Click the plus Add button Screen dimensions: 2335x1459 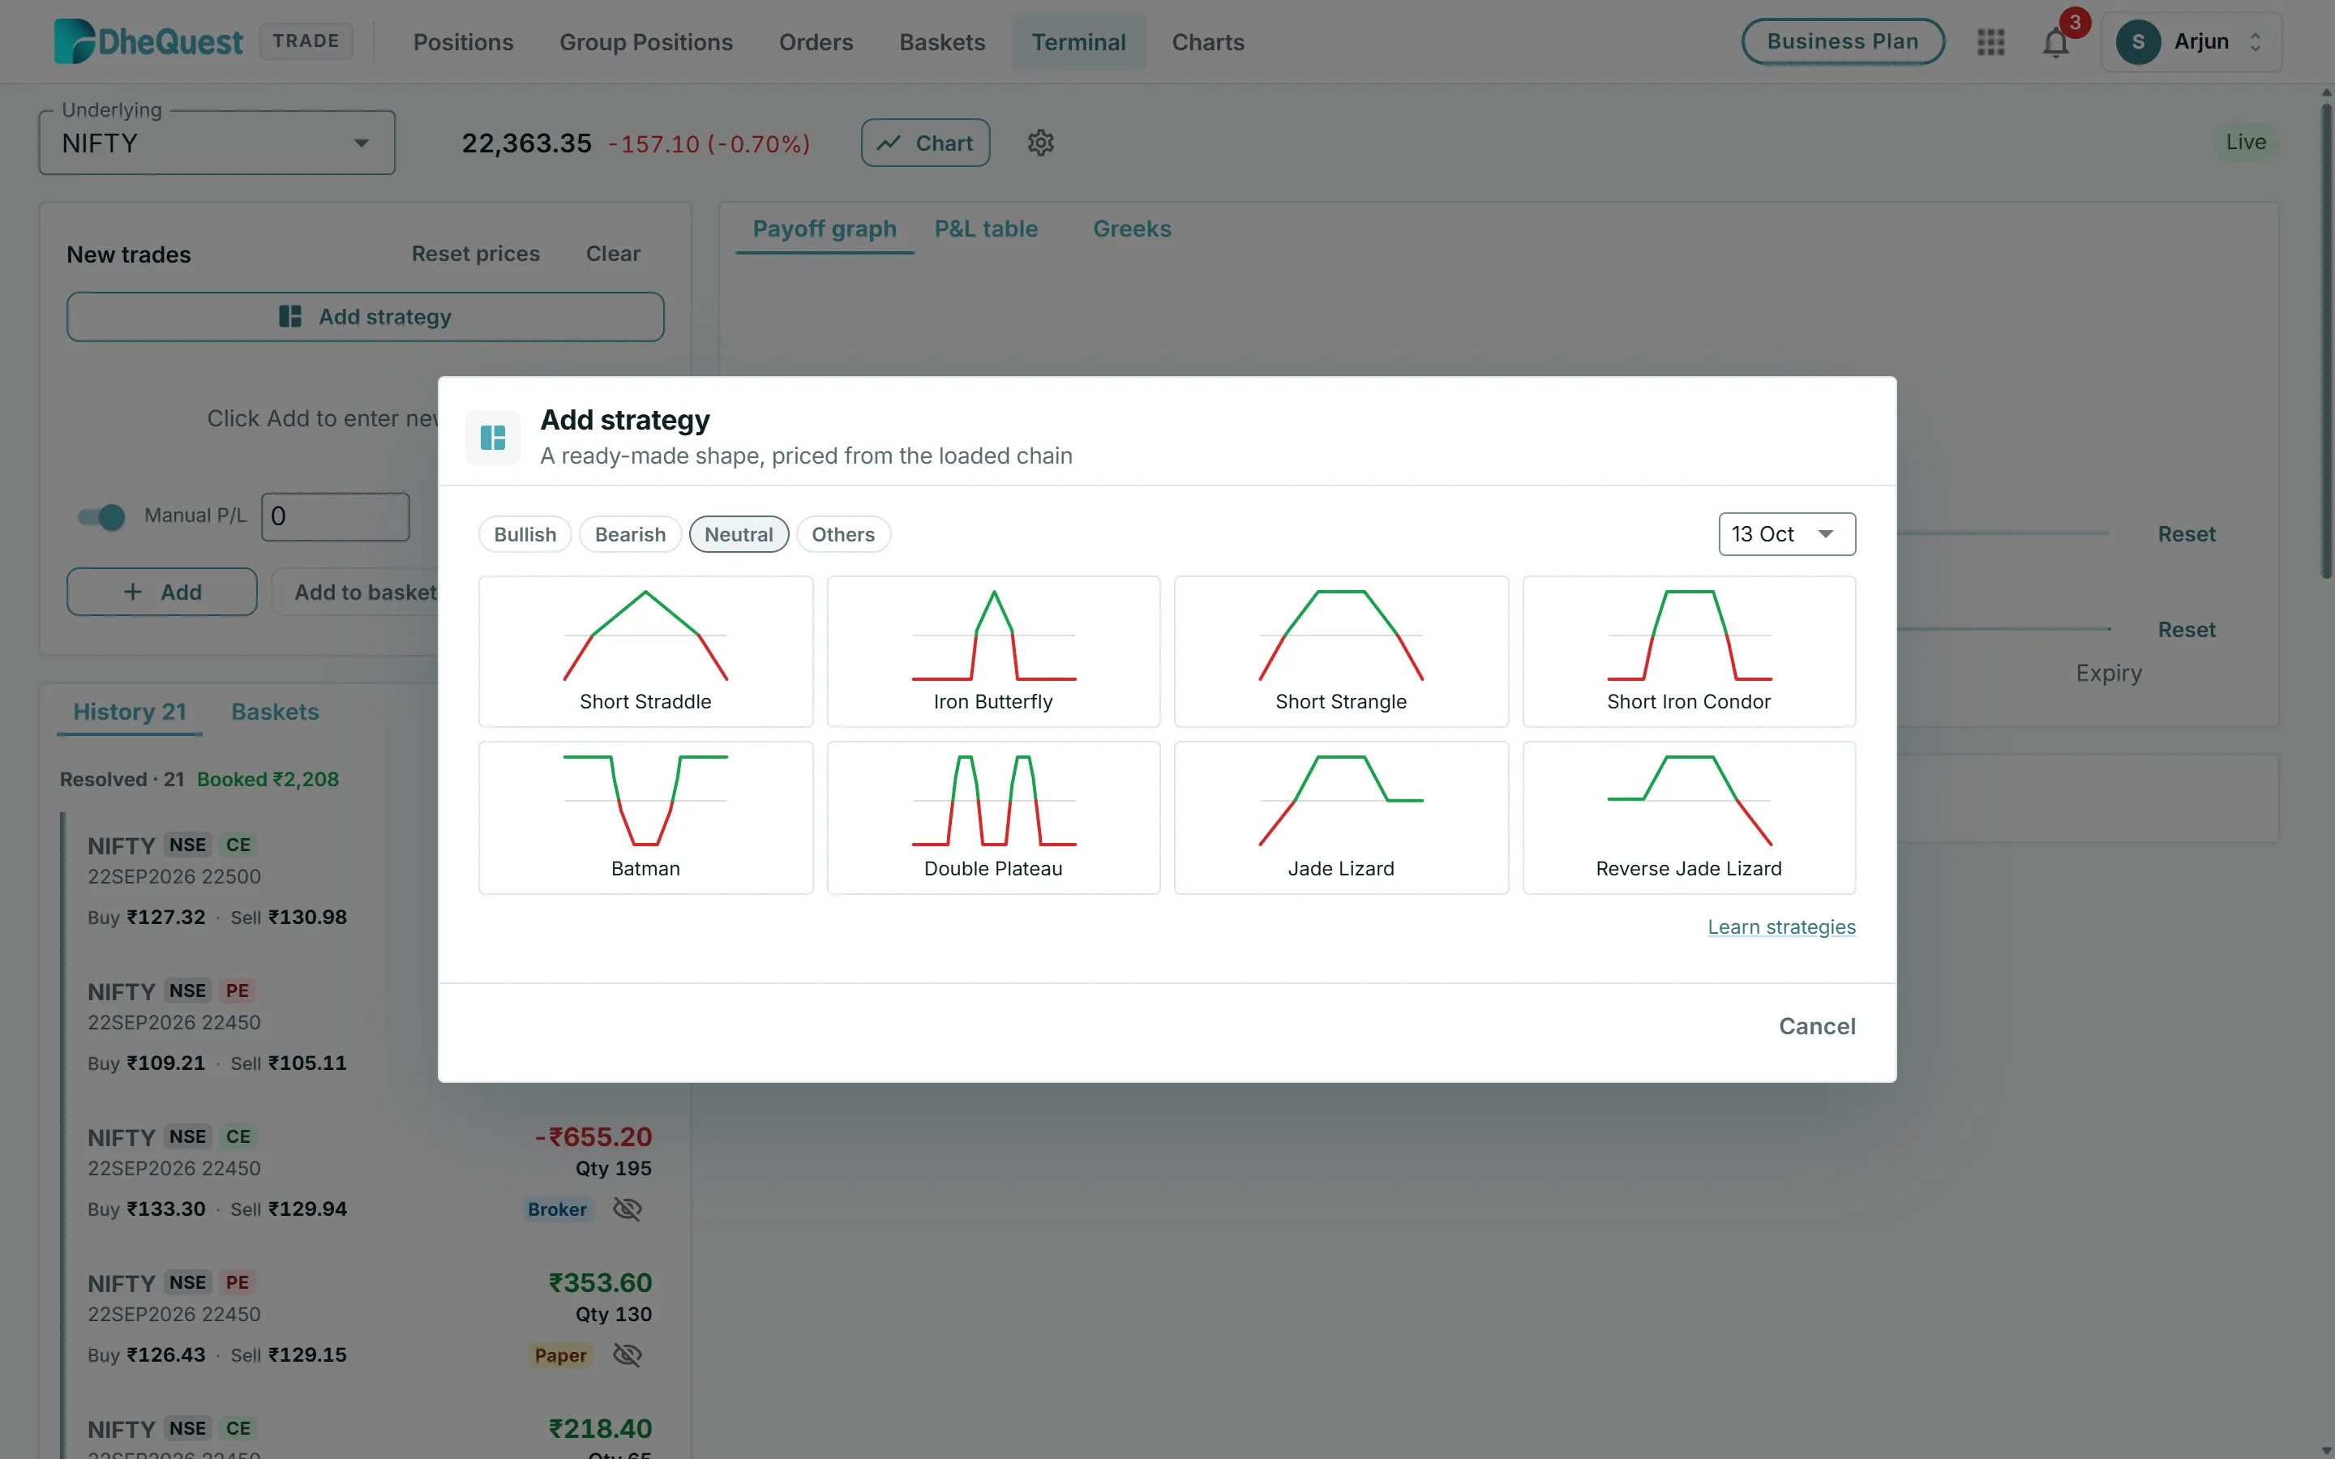pos(162,592)
